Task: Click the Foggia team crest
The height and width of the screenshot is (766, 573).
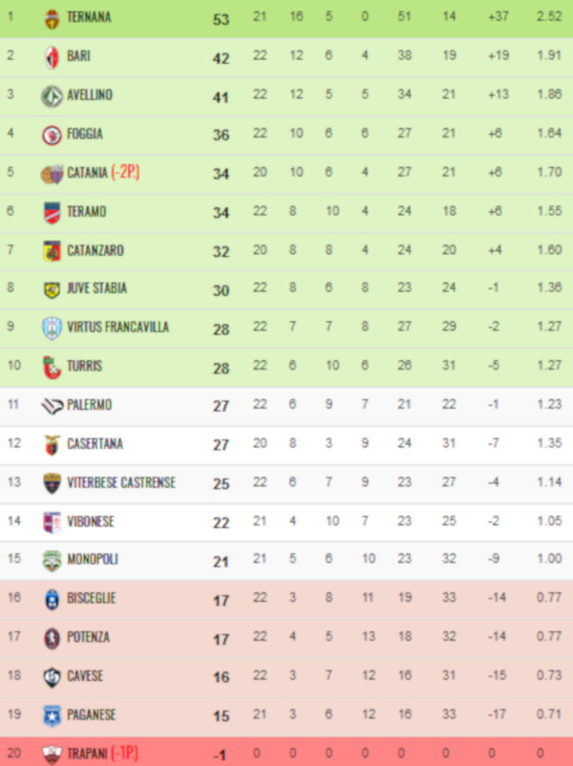Action: click(x=52, y=136)
